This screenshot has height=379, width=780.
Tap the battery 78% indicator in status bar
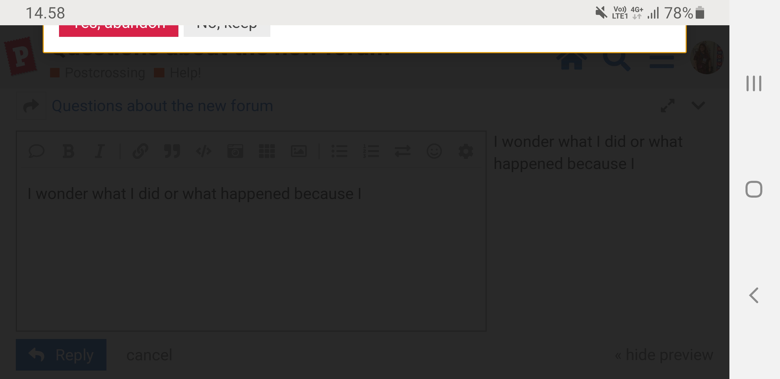coord(684,13)
